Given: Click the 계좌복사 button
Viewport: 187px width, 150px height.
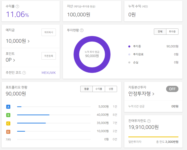Looking at the screenshot, I should click(49, 32).
